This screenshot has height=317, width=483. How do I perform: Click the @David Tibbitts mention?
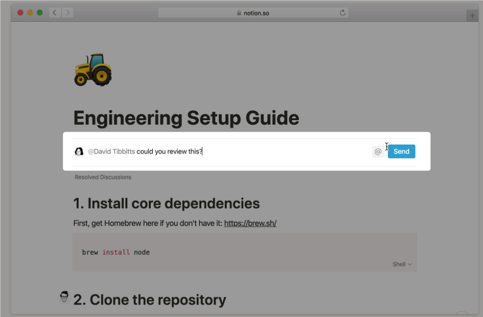click(111, 152)
